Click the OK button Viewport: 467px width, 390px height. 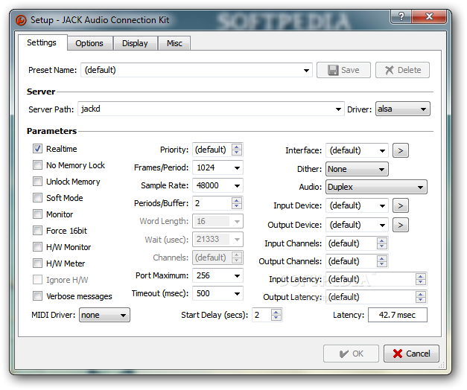coord(351,354)
